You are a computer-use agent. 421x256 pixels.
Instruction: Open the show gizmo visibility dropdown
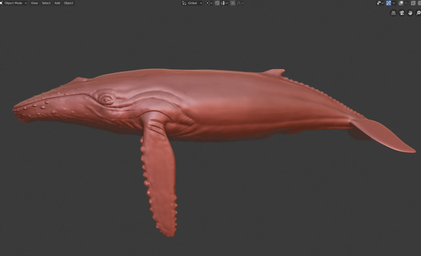tap(383, 3)
